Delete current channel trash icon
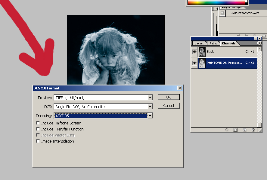267x180 pixels. [253, 130]
